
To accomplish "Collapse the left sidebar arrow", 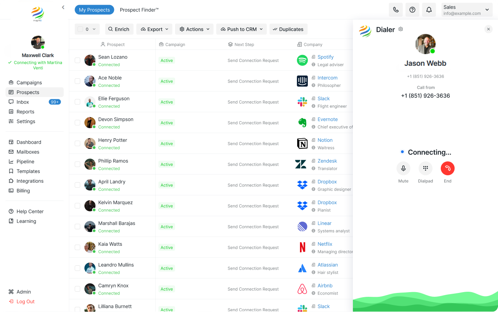I will [63, 7].
